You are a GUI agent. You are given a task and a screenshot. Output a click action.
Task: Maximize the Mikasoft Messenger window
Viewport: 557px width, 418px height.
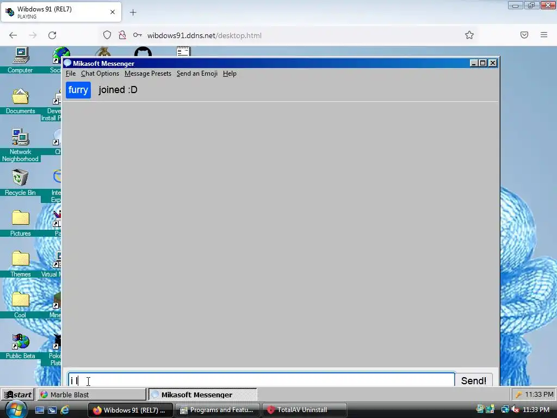coord(483,63)
